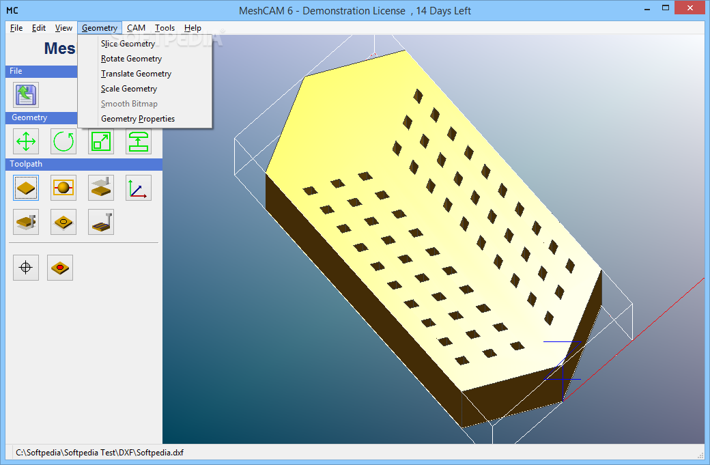Click the MC application icon in title bar
The width and height of the screenshot is (710, 465).
(12, 10)
